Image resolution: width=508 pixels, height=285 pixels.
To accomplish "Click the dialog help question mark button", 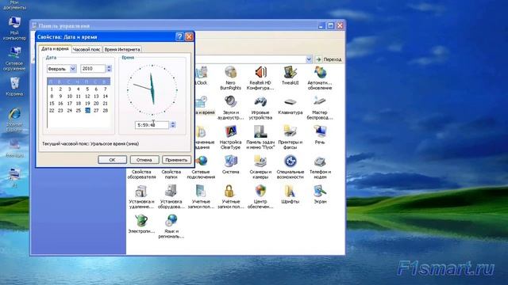I will [179, 37].
